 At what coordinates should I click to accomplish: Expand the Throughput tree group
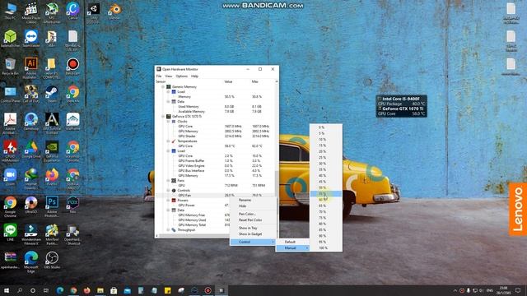click(x=168, y=230)
